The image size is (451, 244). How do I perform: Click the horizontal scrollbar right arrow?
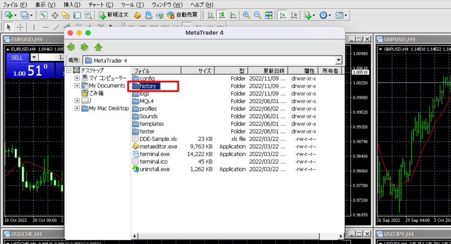[x=341, y=236]
